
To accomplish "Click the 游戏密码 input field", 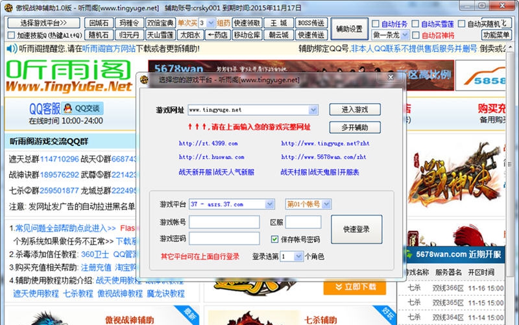I will click(x=224, y=238).
